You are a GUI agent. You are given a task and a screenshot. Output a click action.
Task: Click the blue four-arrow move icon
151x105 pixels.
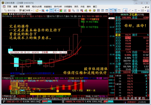(x=47, y=11)
